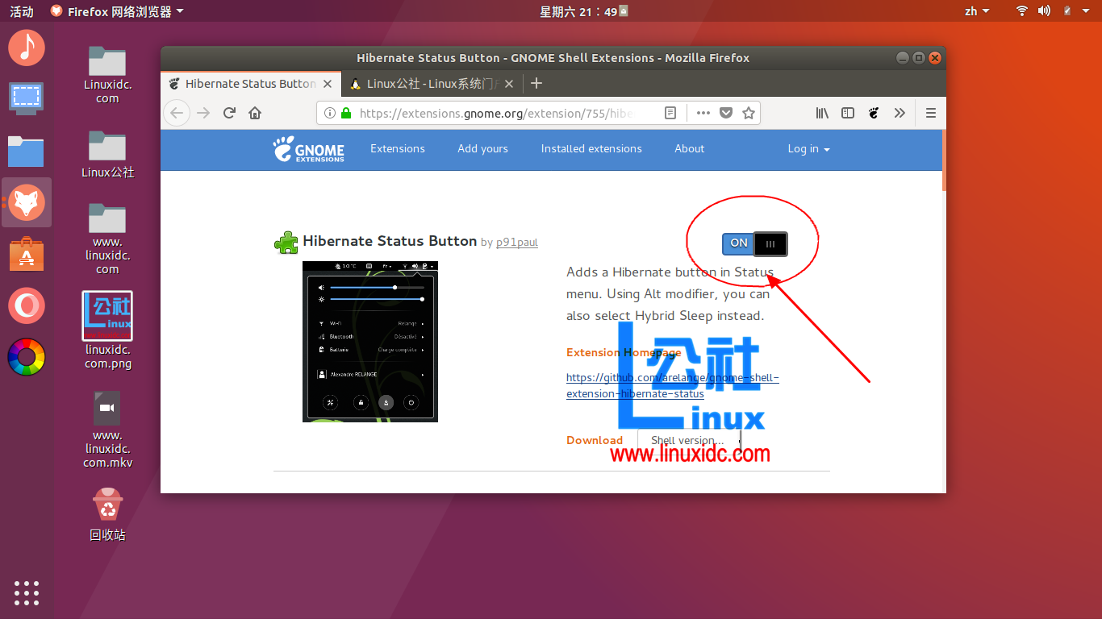The image size is (1102, 619).
Task: Click the volume speaker icon
Action: tap(1044, 11)
